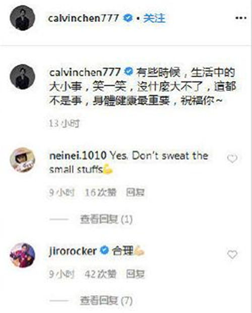
Task: Click verified badge in calvinchen777 caption
Action: (x=129, y=72)
